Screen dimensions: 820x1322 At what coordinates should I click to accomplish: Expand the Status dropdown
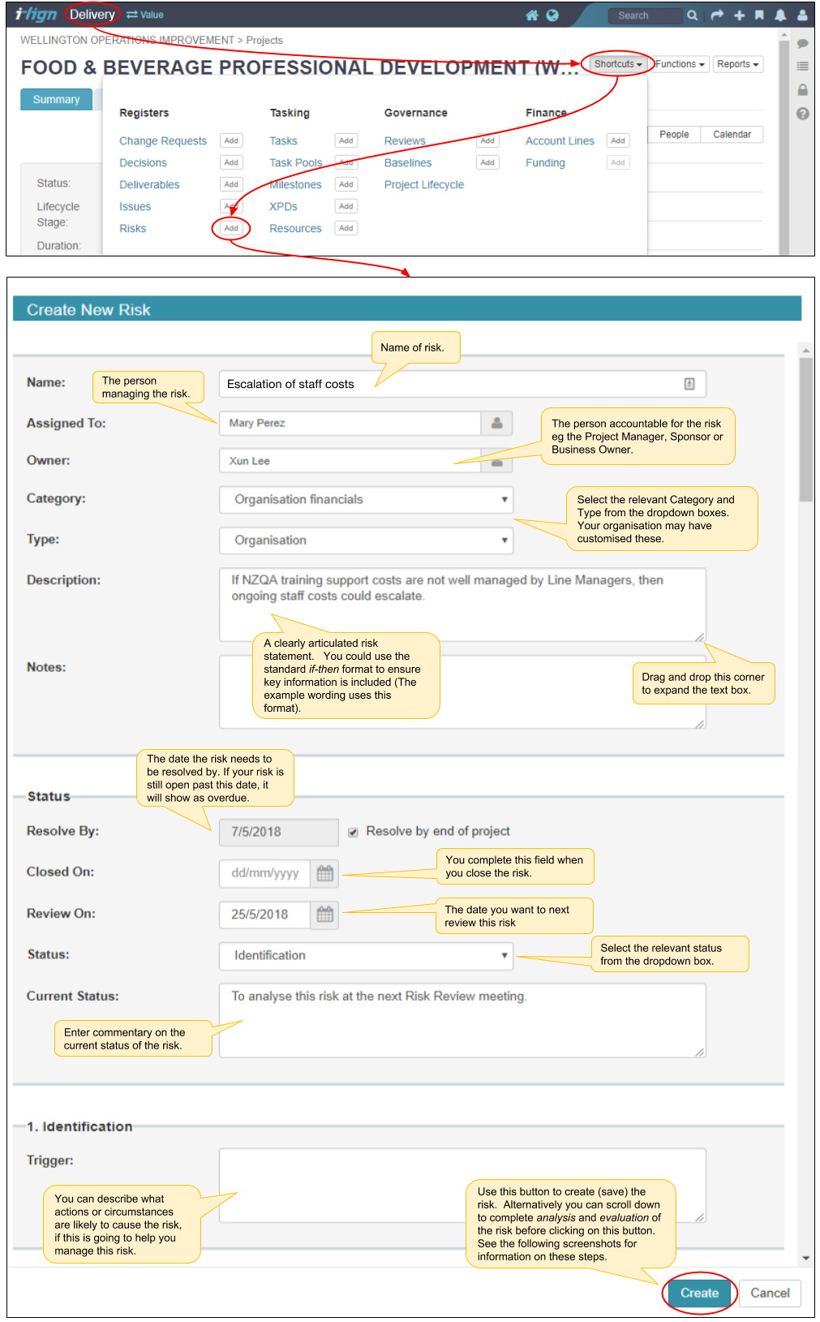(366, 955)
